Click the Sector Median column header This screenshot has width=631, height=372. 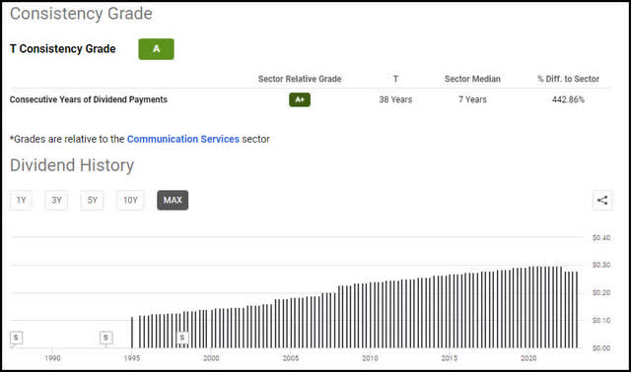tap(472, 79)
